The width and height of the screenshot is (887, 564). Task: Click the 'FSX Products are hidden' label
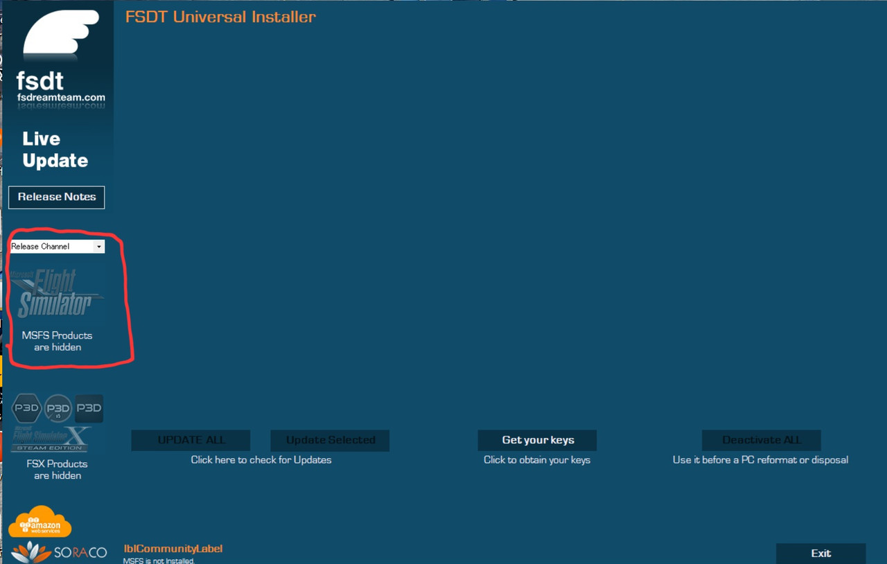[58, 469]
